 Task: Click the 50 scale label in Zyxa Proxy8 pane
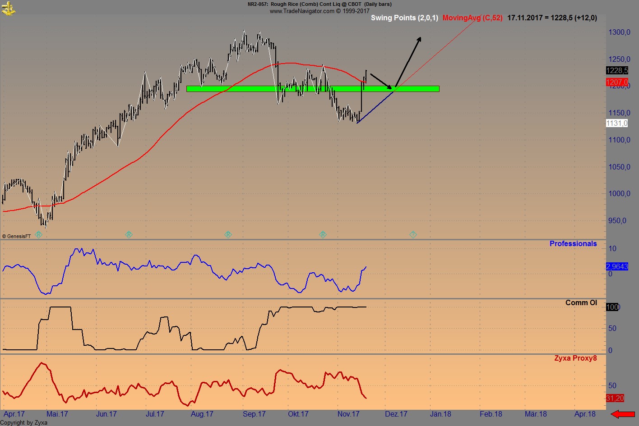point(612,386)
